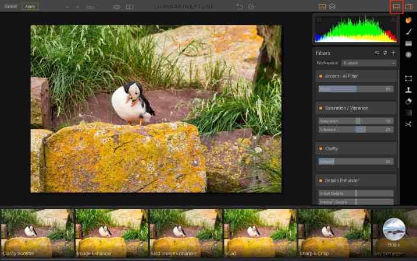417x261 pixels.
Task: Toggle the Details Enhancer filter on/off
Action: click(x=320, y=181)
